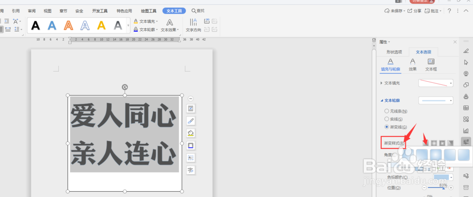Image resolution: width=473 pixels, height=197 pixels.
Task: Click the 色标颜色 light blue color swatch
Action: click(441, 178)
